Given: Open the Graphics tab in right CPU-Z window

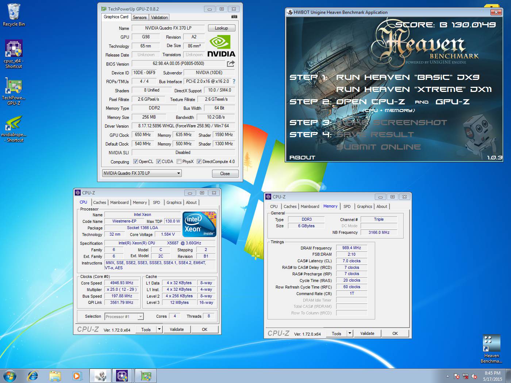Looking at the screenshot, I should 364,206.
